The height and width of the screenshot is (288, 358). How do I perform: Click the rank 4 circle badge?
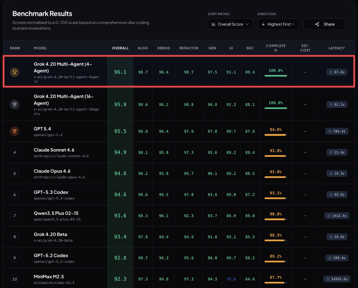pyautogui.click(x=15, y=152)
